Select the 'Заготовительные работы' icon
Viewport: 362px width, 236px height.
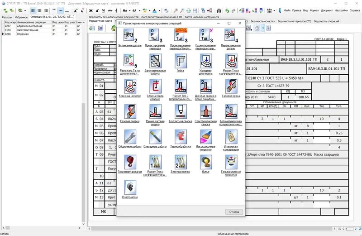tap(155, 61)
